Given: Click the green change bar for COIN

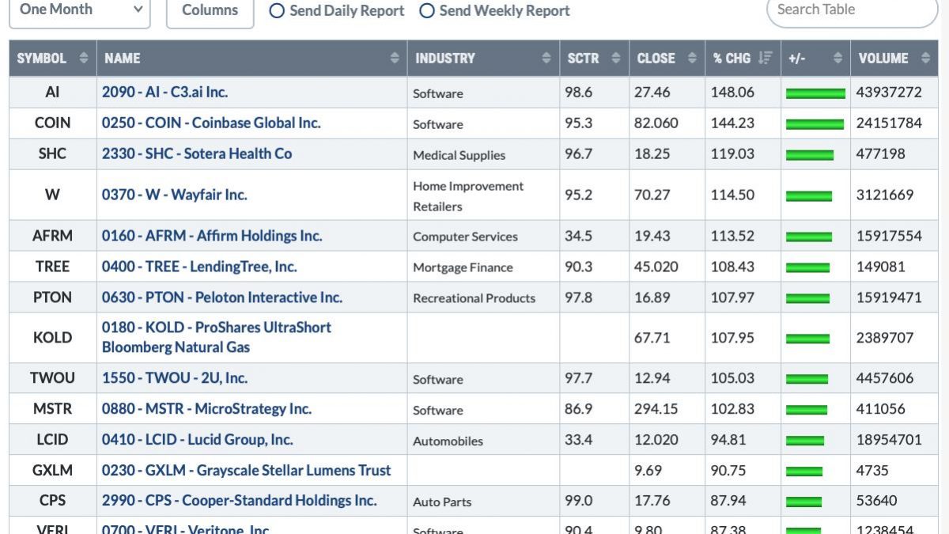Looking at the screenshot, I should pyautogui.click(x=815, y=124).
